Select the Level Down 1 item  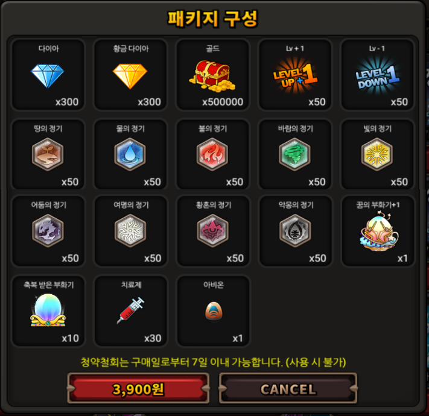[377, 76]
